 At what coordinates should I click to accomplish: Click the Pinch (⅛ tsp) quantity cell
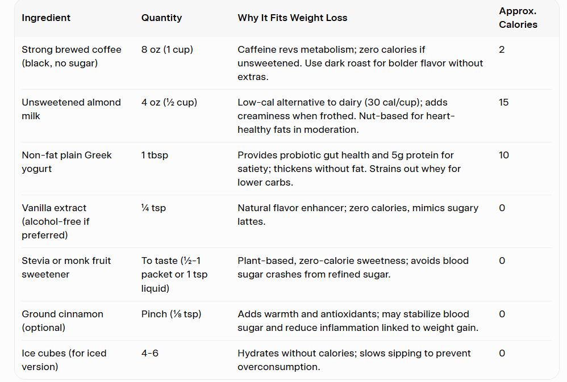(171, 314)
